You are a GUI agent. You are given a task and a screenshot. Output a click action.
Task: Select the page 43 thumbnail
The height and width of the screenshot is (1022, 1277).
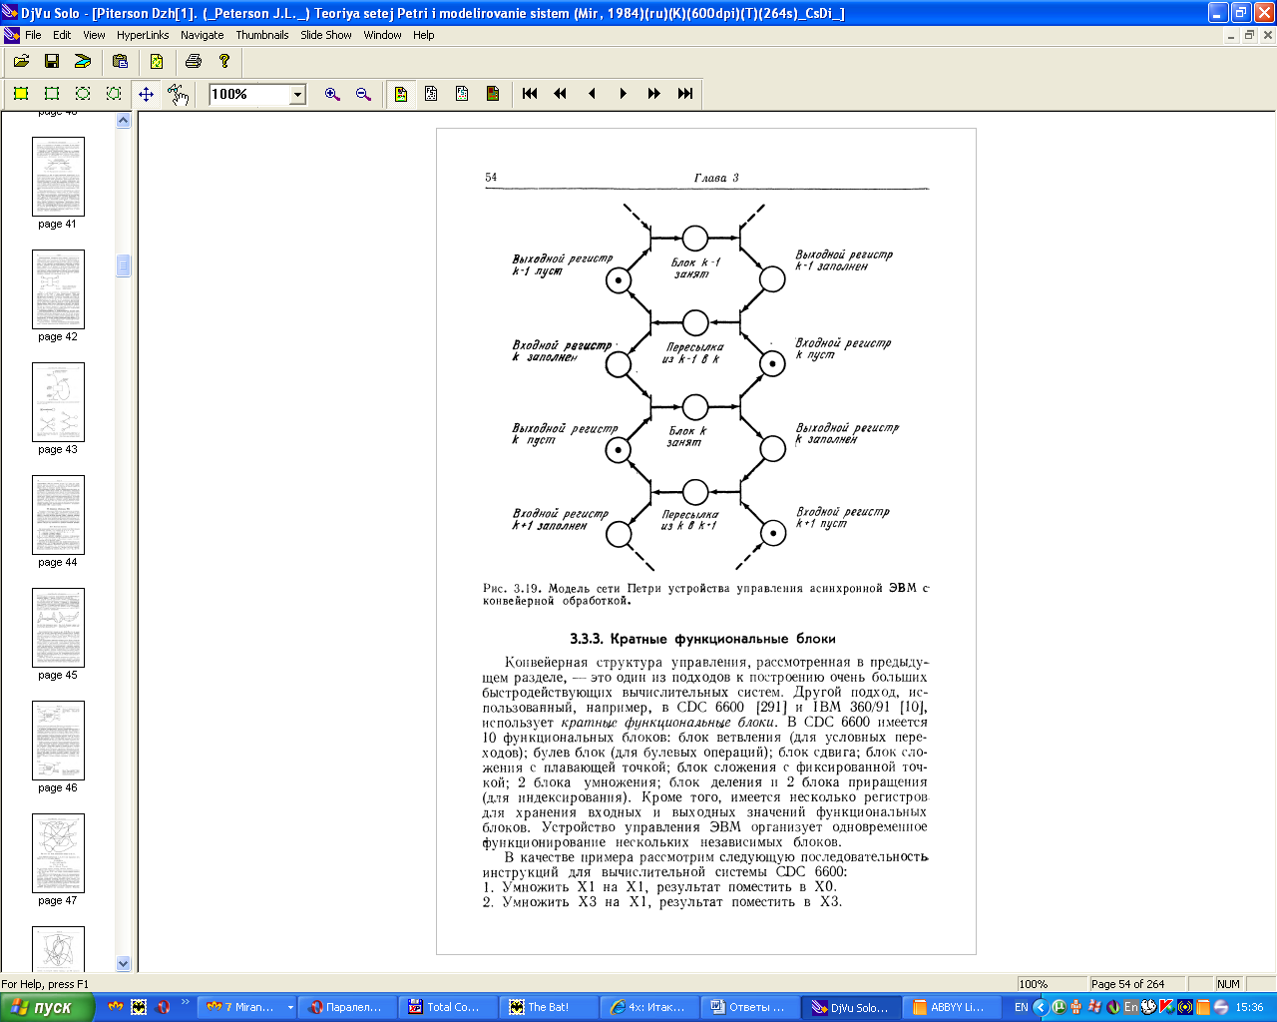(x=58, y=402)
